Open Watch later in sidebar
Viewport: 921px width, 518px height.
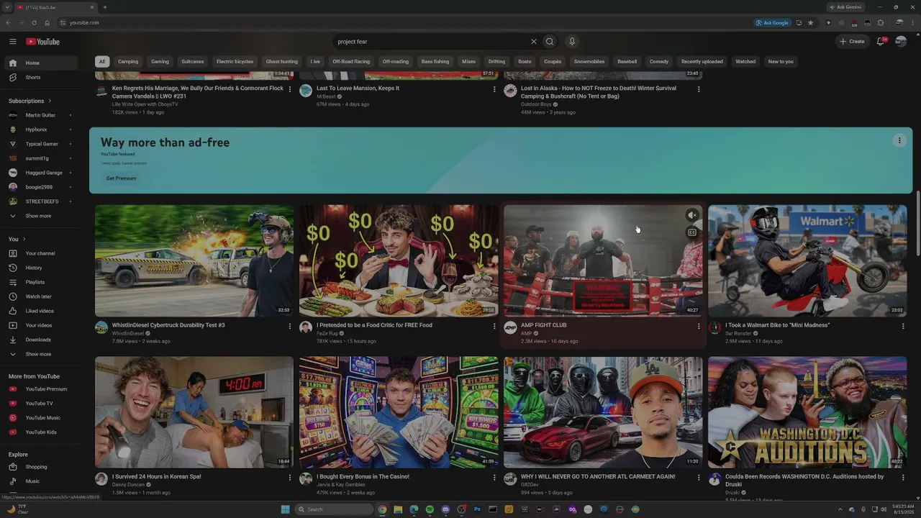43,296
